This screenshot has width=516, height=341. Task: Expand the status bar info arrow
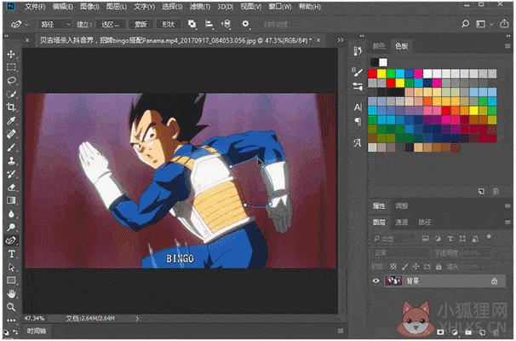tap(137, 318)
